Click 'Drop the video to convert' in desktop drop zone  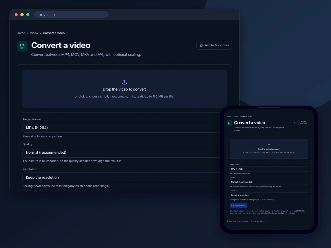click(124, 89)
